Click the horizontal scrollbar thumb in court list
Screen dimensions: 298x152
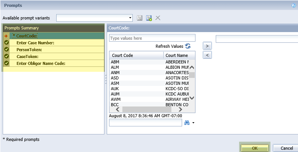147,110
